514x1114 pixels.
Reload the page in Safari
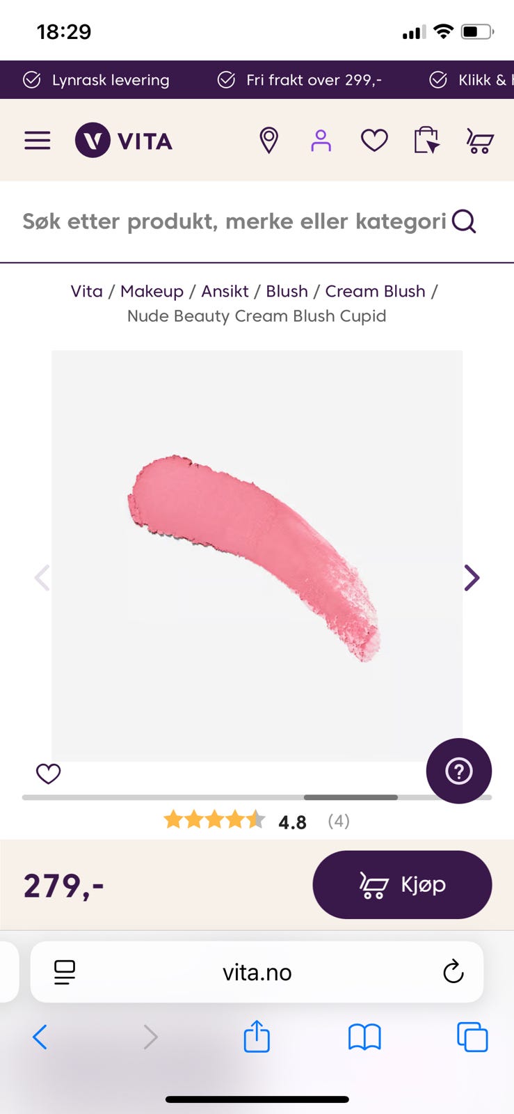[x=453, y=971]
